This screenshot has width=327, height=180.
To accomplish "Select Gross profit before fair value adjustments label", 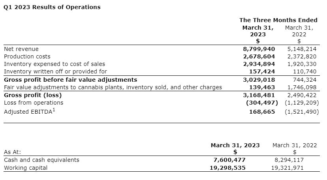I will click(70, 79).
